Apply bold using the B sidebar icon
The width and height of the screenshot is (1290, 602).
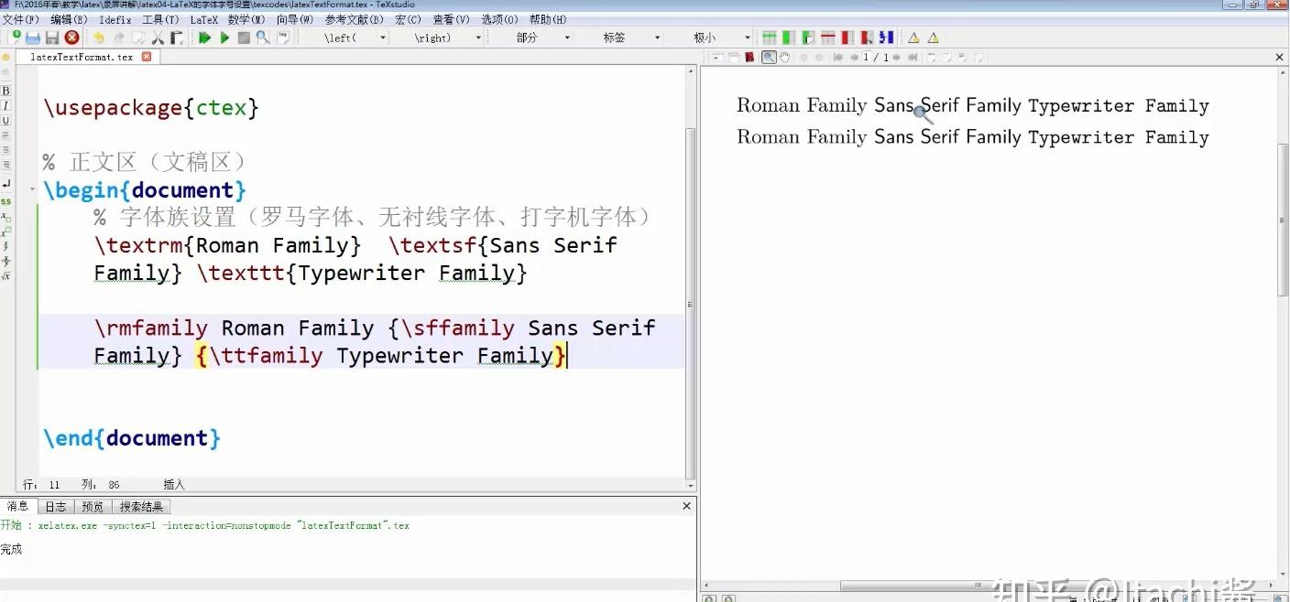click(x=5, y=91)
